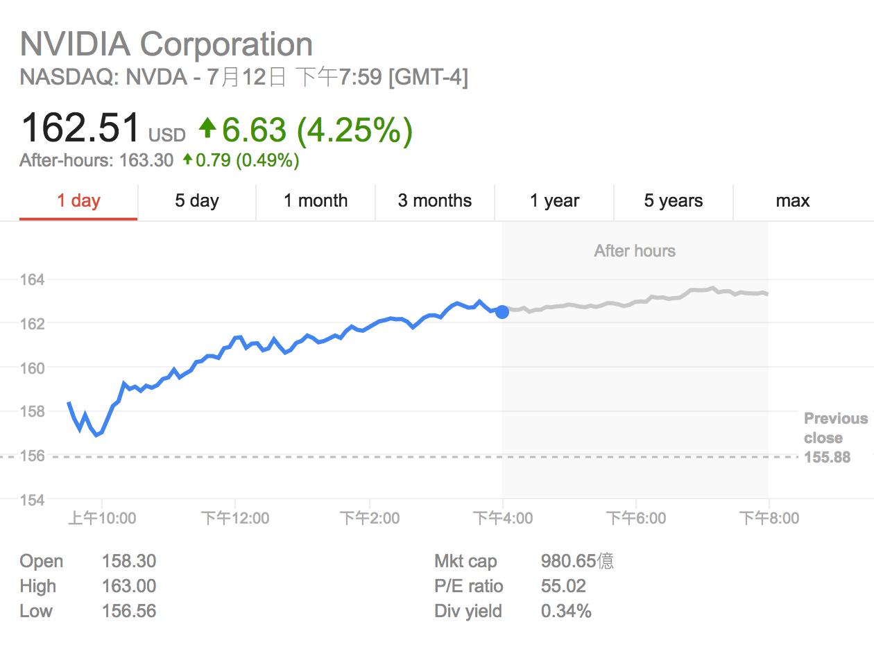Click the After hours label in the chart

pyautogui.click(x=635, y=251)
